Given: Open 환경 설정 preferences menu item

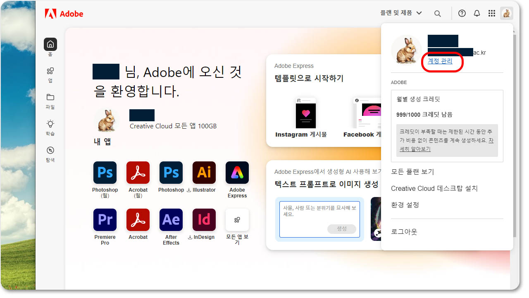Looking at the screenshot, I should (x=405, y=205).
